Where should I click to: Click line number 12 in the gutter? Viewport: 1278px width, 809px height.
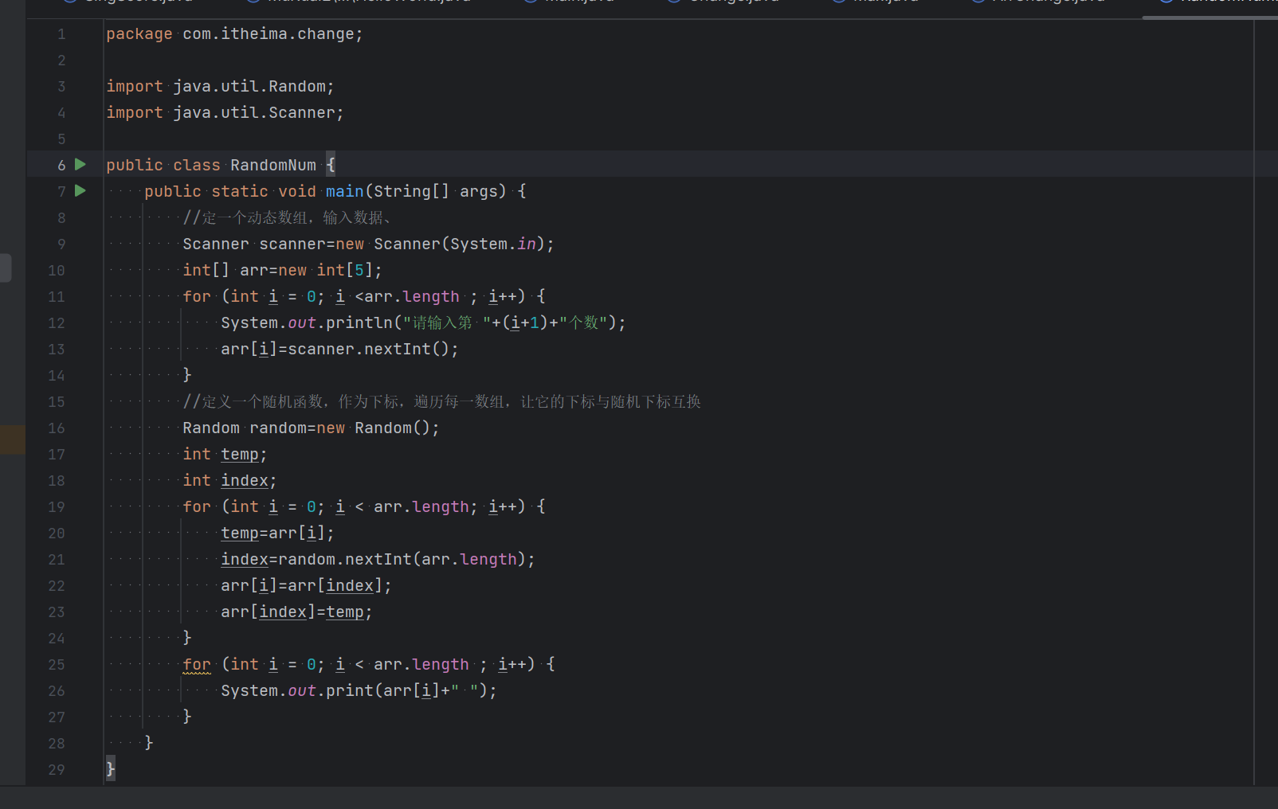(x=57, y=323)
